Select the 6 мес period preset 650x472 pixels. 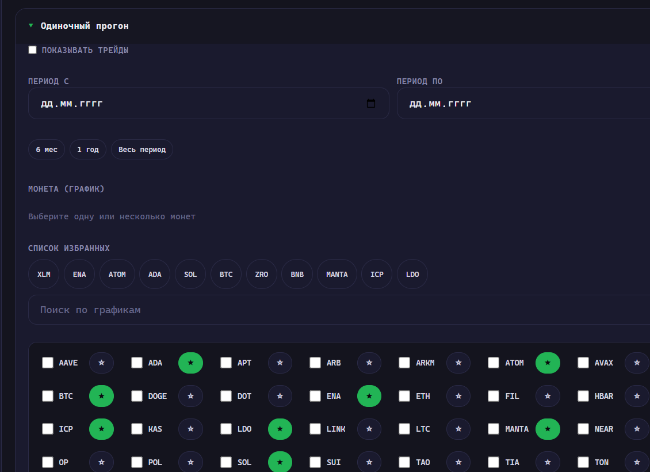[47, 149]
